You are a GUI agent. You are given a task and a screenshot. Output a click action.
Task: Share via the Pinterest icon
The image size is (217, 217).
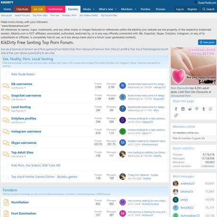tap(197, 109)
